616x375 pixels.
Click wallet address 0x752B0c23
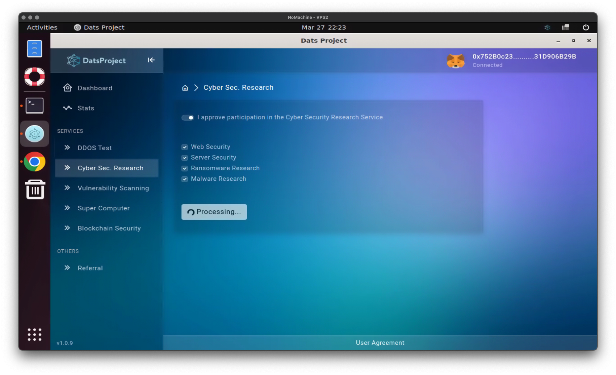pyautogui.click(x=524, y=56)
